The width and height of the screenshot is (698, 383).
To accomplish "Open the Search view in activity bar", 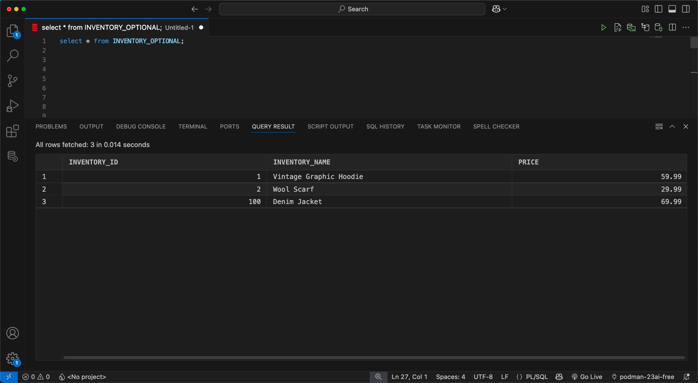I will [x=13, y=56].
